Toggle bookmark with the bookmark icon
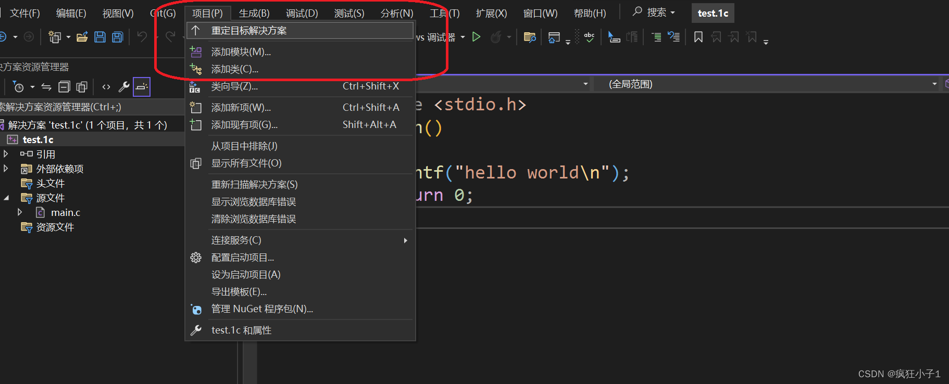 click(x=698, y=37)
